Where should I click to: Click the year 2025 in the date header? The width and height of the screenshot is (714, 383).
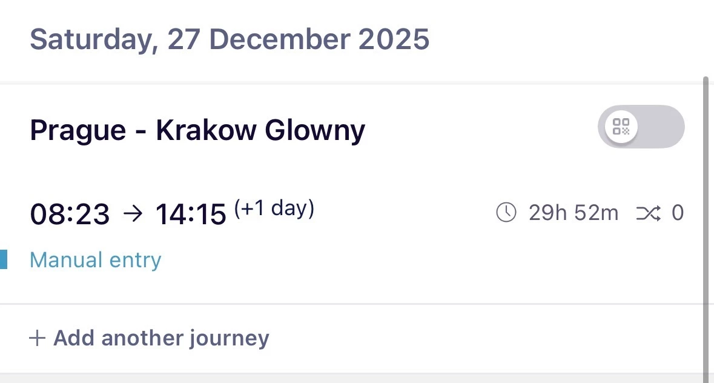click(394, 39)
